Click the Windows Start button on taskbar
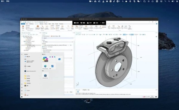 pos(22,97)
